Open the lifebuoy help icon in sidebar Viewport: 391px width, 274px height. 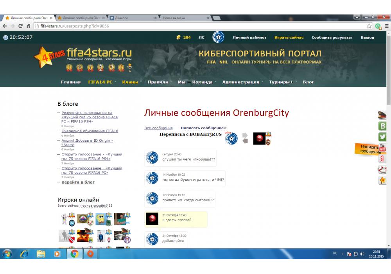(382, 170)
